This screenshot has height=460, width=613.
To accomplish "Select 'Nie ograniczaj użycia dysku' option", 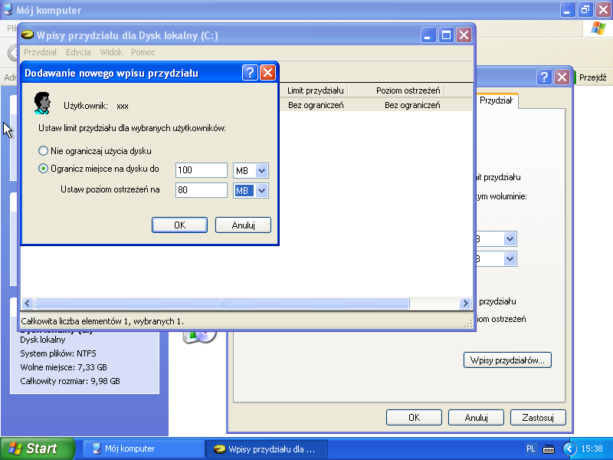I will (44, 151).
